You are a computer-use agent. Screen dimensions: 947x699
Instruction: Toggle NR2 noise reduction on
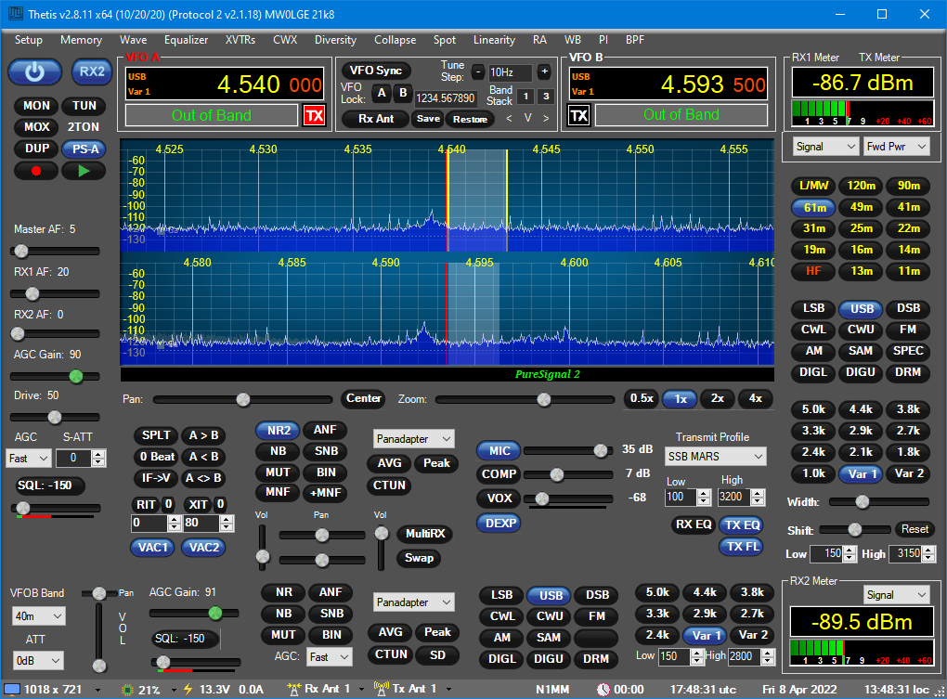[276, 429]
